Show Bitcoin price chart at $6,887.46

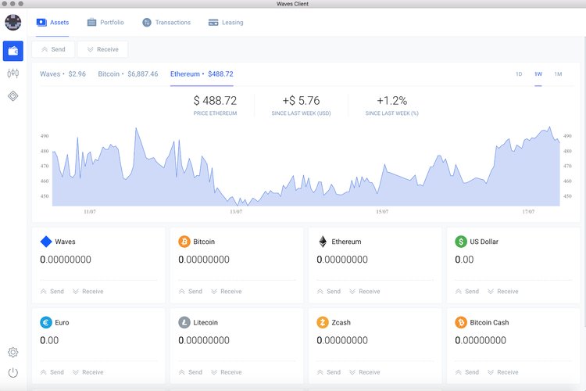coord(127,74)
